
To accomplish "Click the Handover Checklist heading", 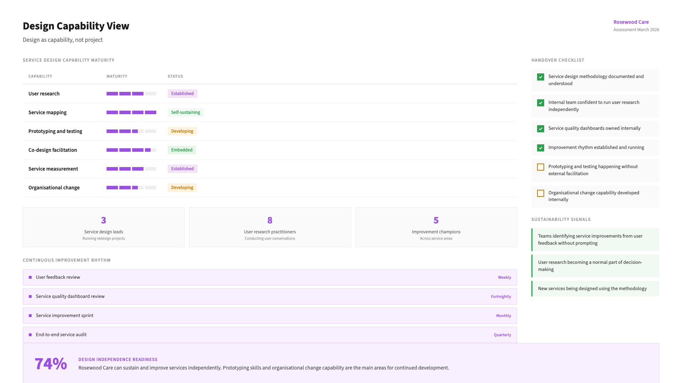I will 558,60.
